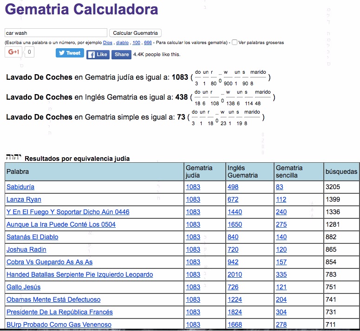The image size is (360, 331).
Task: Click the Google +1 button
Action: (13, 52)
